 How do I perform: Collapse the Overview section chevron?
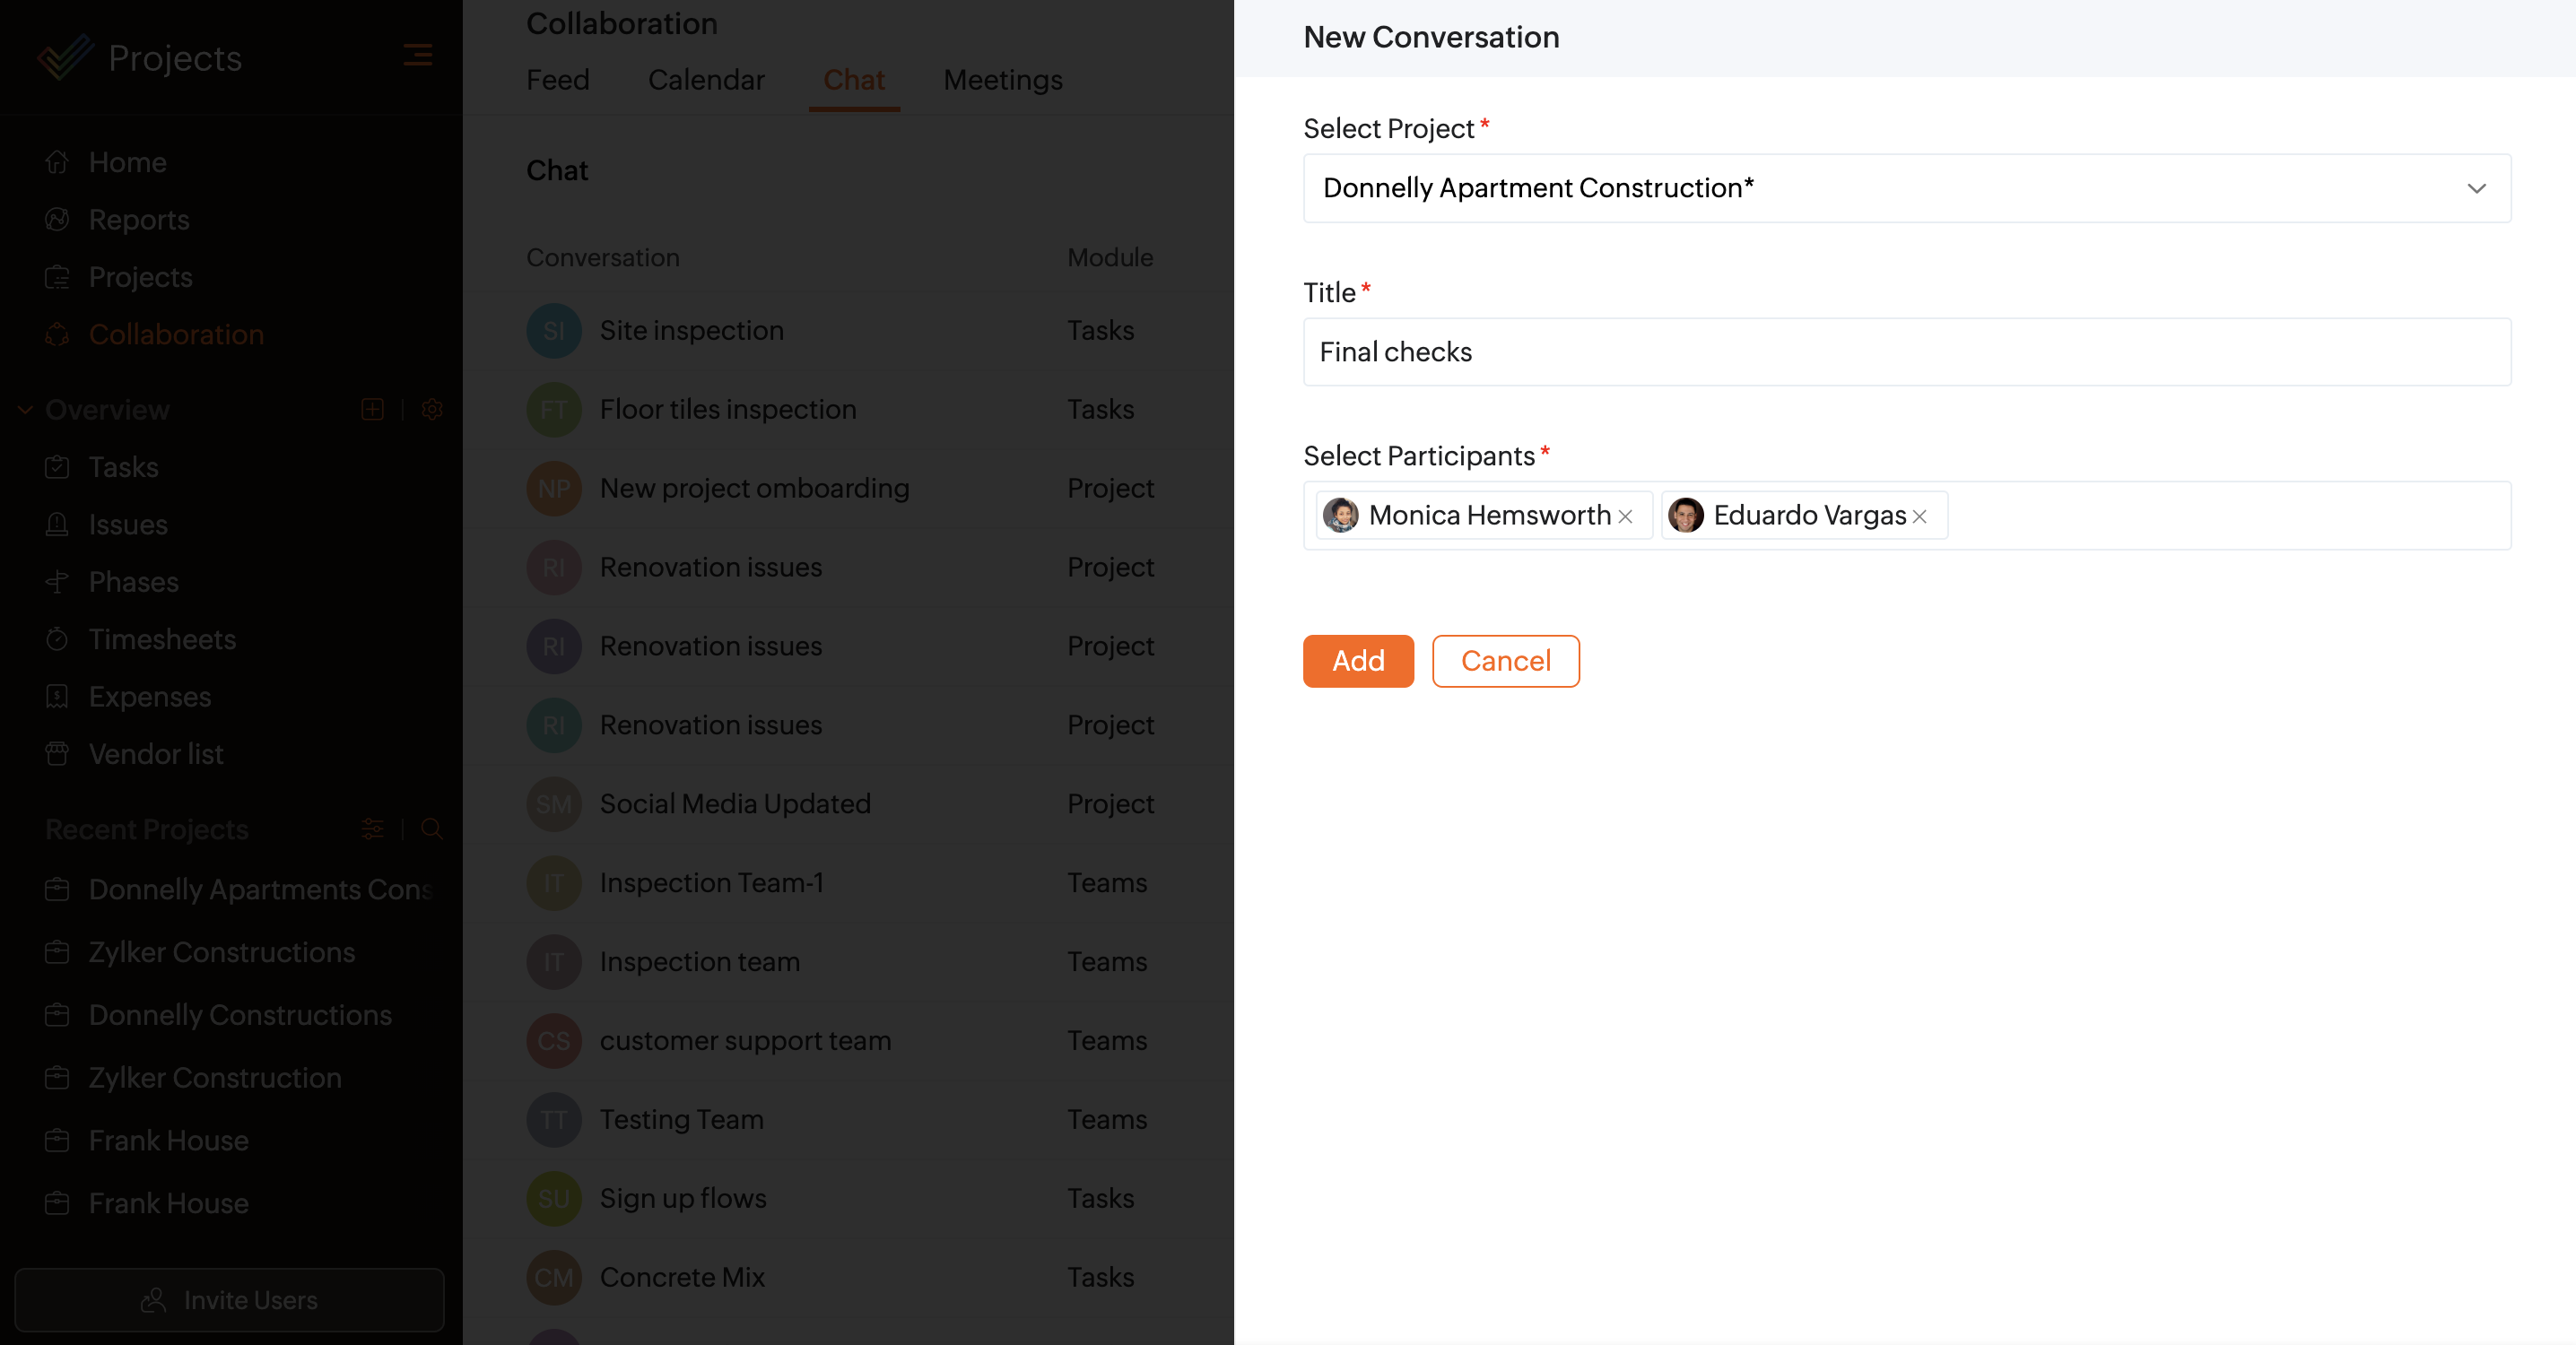[25, 410]
